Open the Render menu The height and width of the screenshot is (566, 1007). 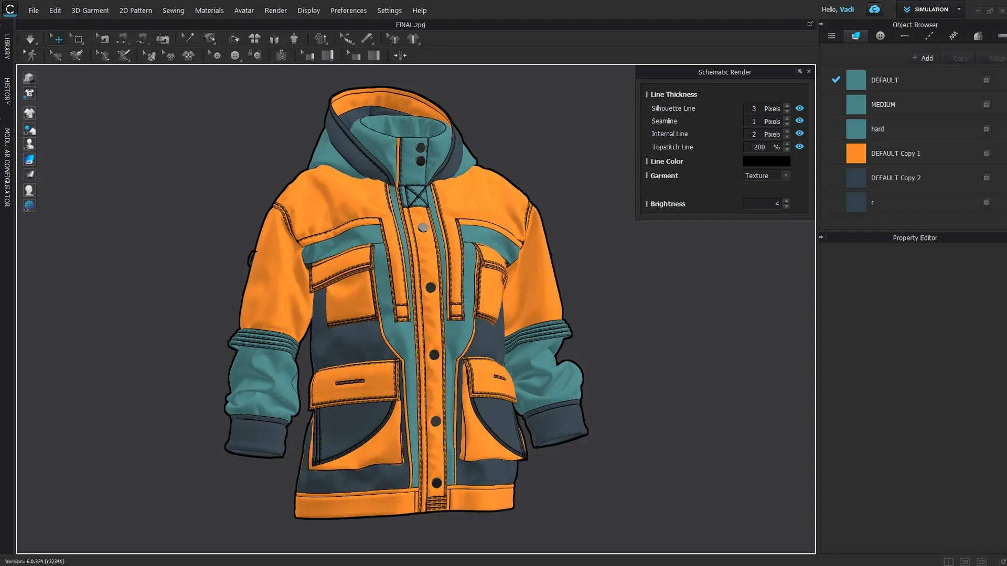275,10
